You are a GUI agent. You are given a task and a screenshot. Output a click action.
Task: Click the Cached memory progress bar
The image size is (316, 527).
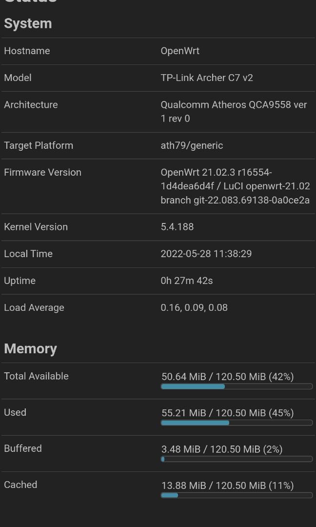(237, 495)
